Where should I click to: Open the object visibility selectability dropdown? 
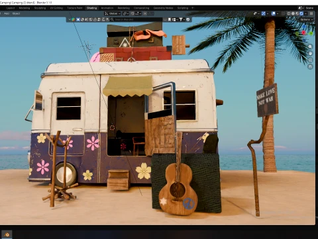coord(256,13)
